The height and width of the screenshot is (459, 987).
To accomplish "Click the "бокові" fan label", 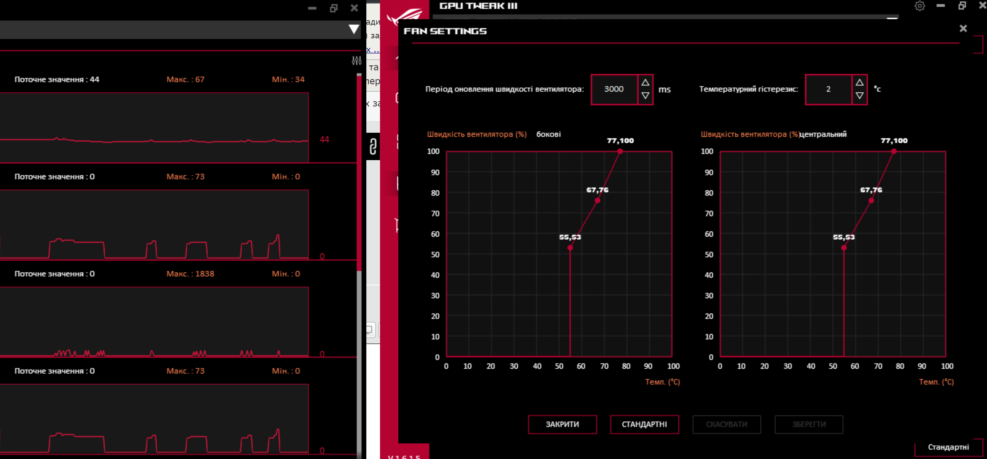I will pos(548,134).
